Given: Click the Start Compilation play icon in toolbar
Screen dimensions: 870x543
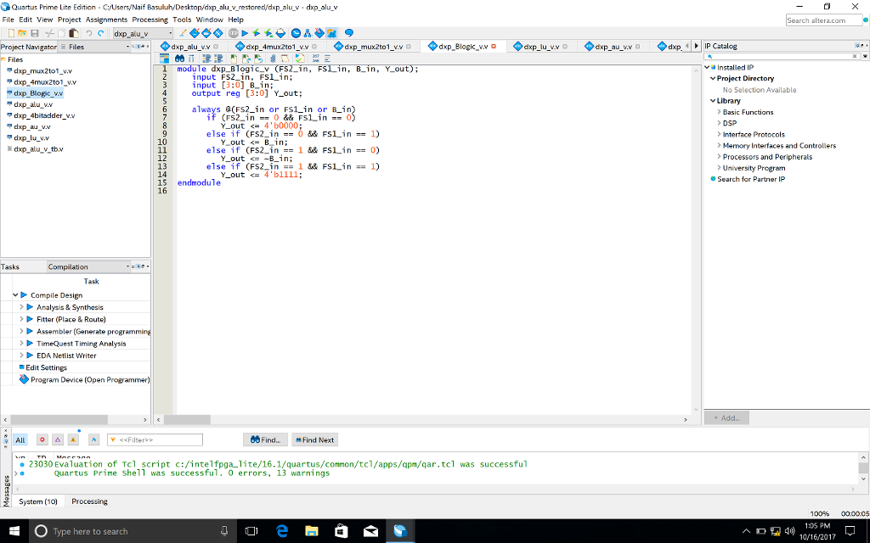Looking at the screenshot, I should click(246, 33).
